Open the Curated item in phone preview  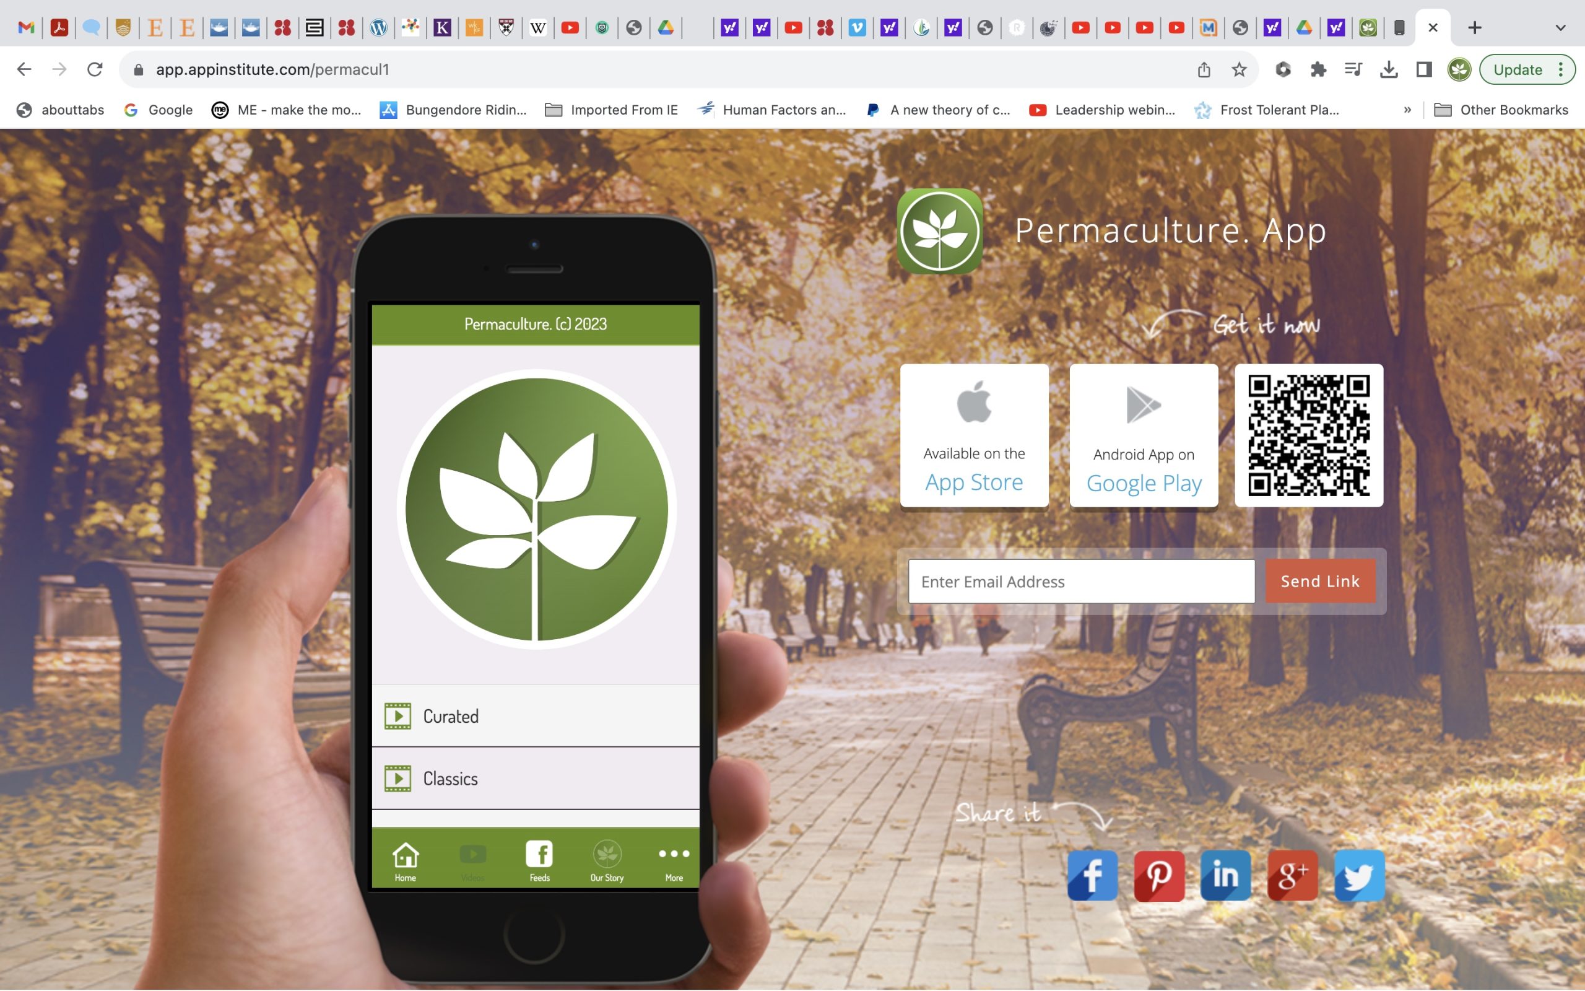point(536,716)
